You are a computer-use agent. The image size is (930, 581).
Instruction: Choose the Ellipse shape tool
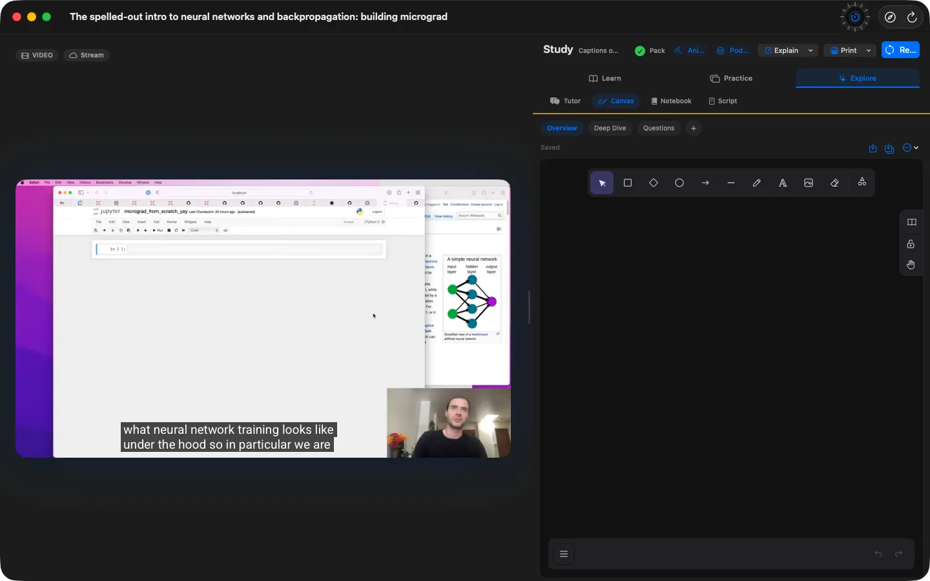[x=679, y=183]
